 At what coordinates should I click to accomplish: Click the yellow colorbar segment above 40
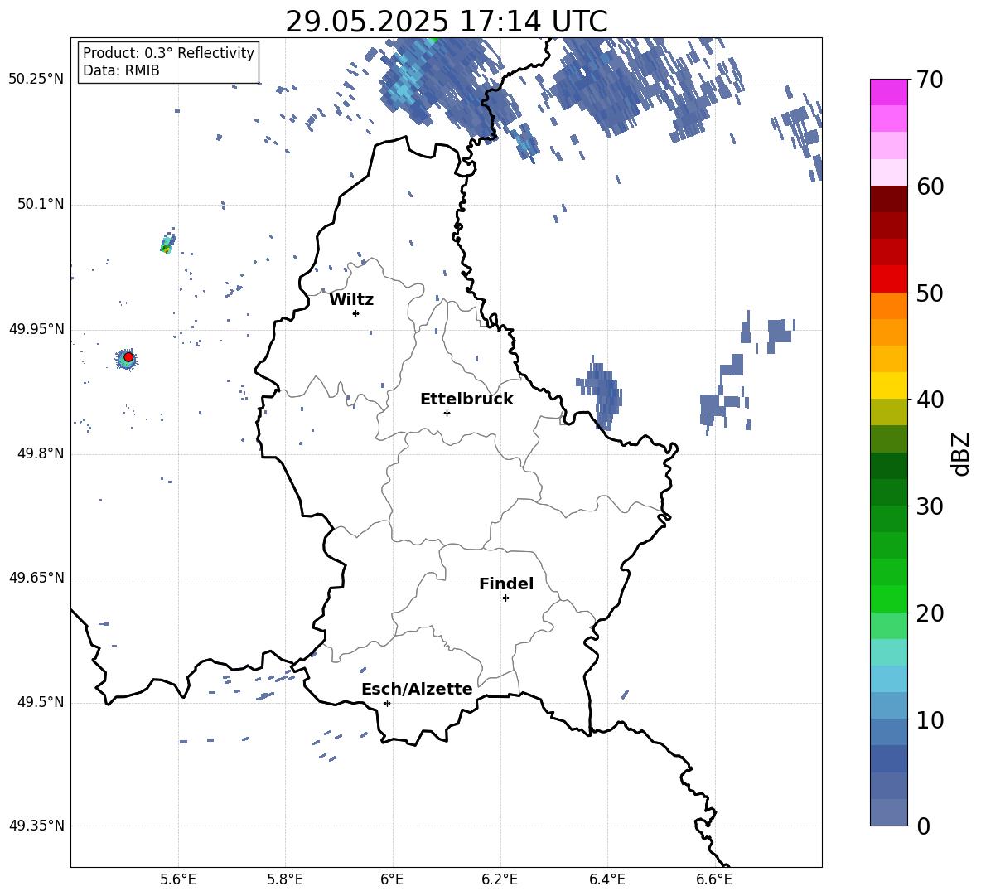click(888, 385)
